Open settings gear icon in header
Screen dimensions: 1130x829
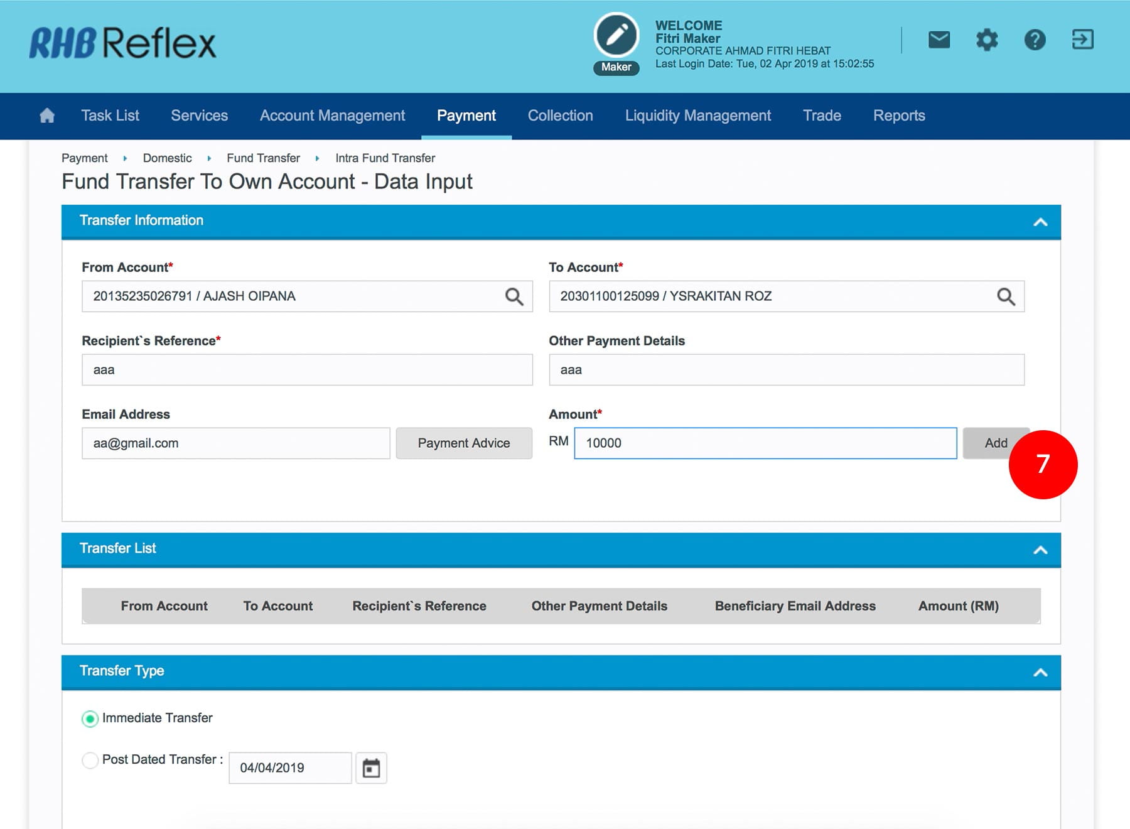coord(986,40)
